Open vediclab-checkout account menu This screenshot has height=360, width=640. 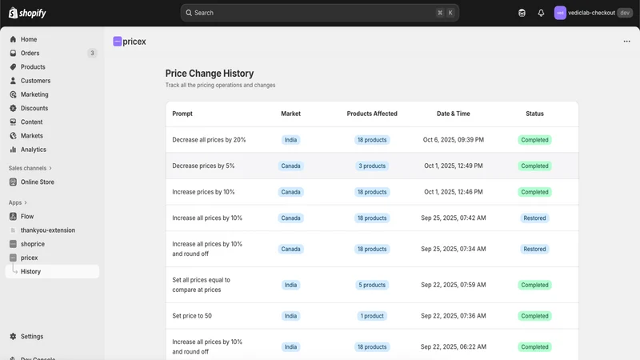[593, 13]
